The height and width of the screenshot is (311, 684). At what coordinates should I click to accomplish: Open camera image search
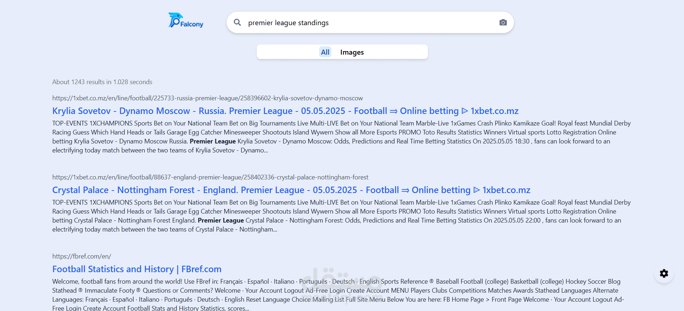pos(503,22)
